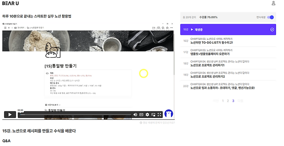Screen dimensions: 284x146
Task: Click the lecture 15 completion checkmark
Action: (x=272, y=30)
